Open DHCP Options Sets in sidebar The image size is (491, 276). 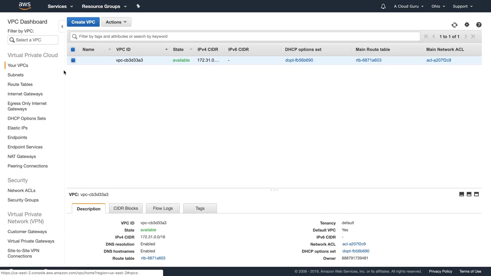tap(26, 118)
